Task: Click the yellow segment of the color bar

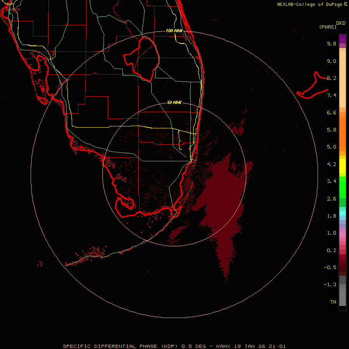Action: 342,166
